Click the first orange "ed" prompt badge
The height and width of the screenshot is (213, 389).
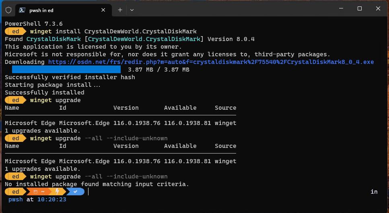(16, 31)
